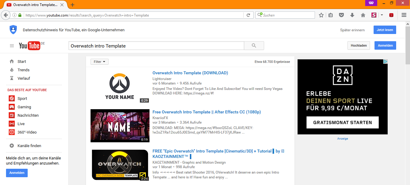Image resolution: width=410 pixels, height=185 pixels.
Task: Click the YouTube logo
Action: point(29,46)
